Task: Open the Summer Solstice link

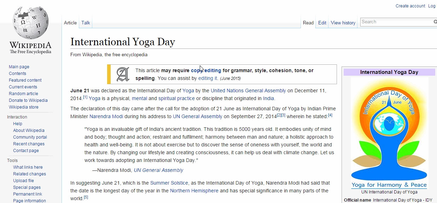Action: [x=169, y=183]
